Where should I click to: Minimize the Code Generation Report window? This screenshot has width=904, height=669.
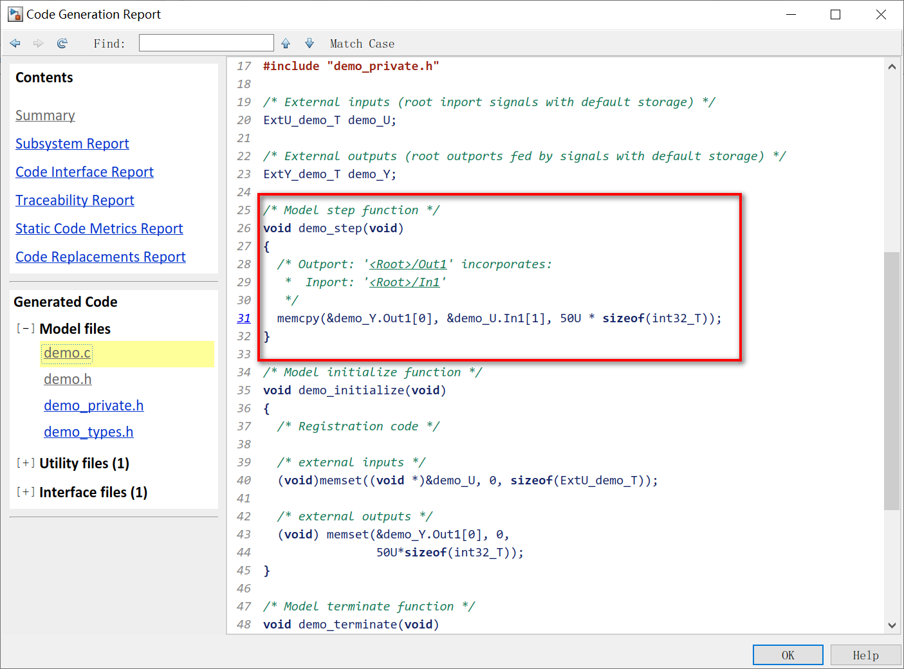pos(791,14)
